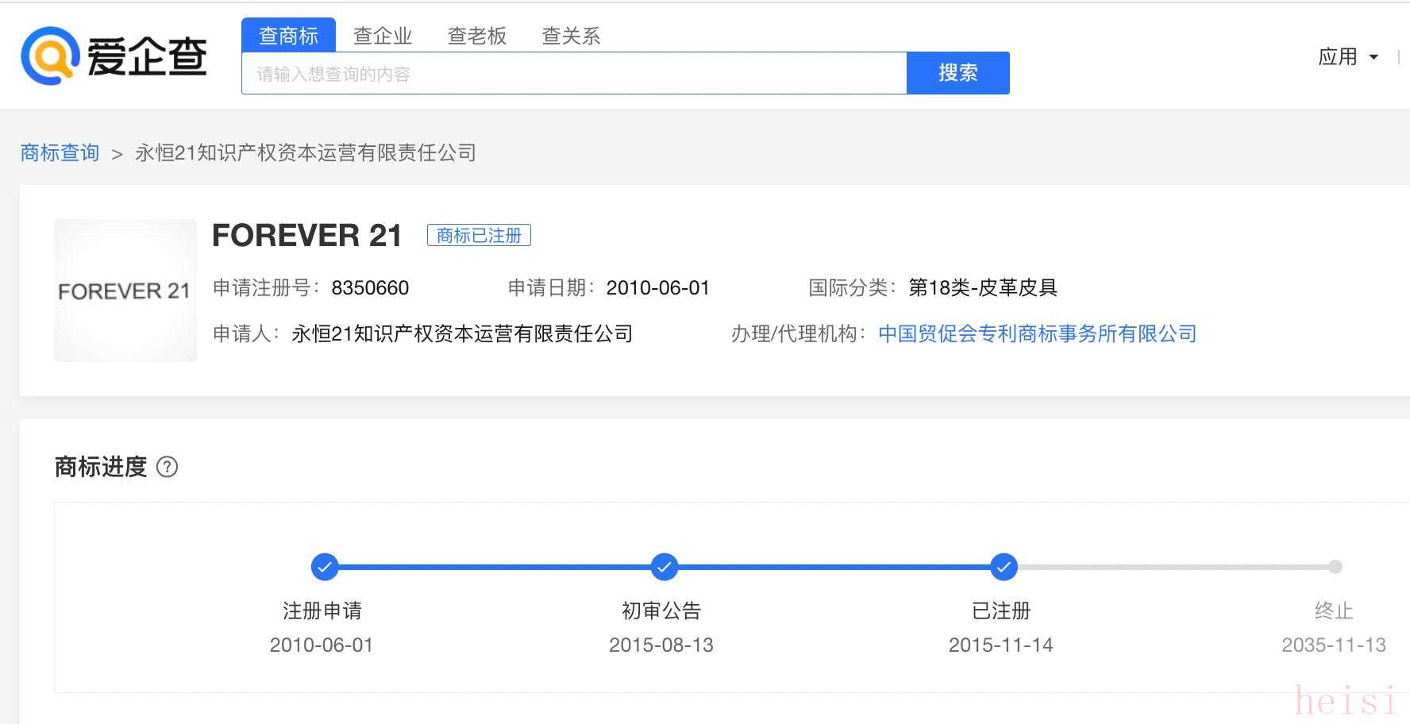The height and width of the screenshot is (724, 1410).
Task: Open the 中国贸促会专利商标事务所有限公司 agency link
Action: click(1038, 333)
